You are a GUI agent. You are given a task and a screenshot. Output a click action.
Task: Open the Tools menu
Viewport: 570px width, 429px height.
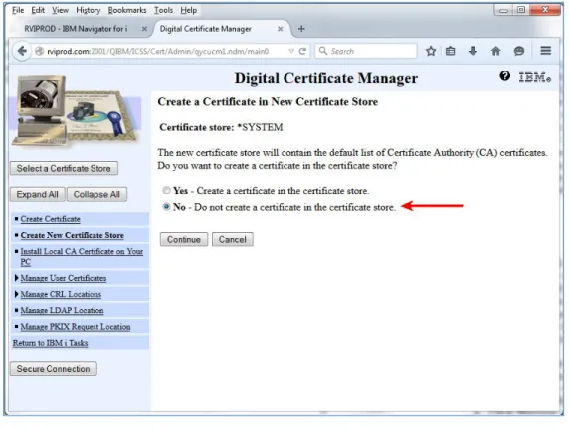[x=163, y=10]
